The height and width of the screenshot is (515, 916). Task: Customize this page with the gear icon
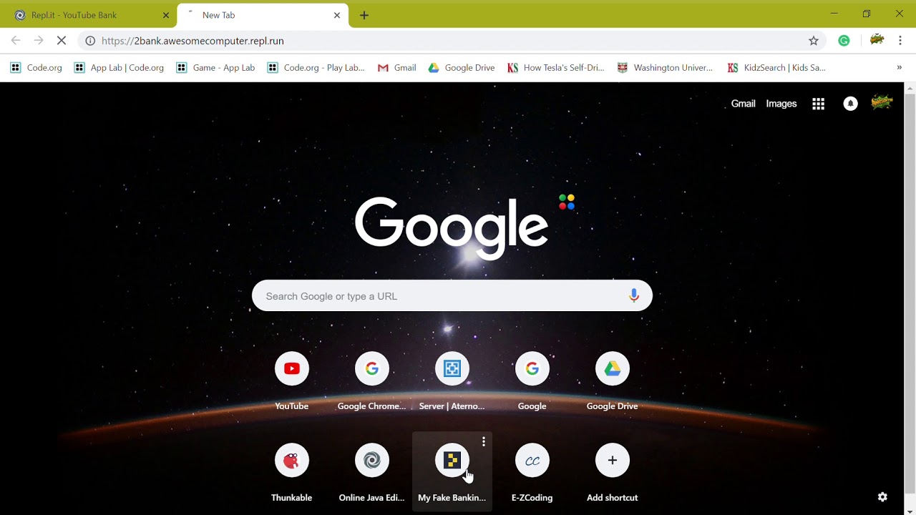(882, 497)
